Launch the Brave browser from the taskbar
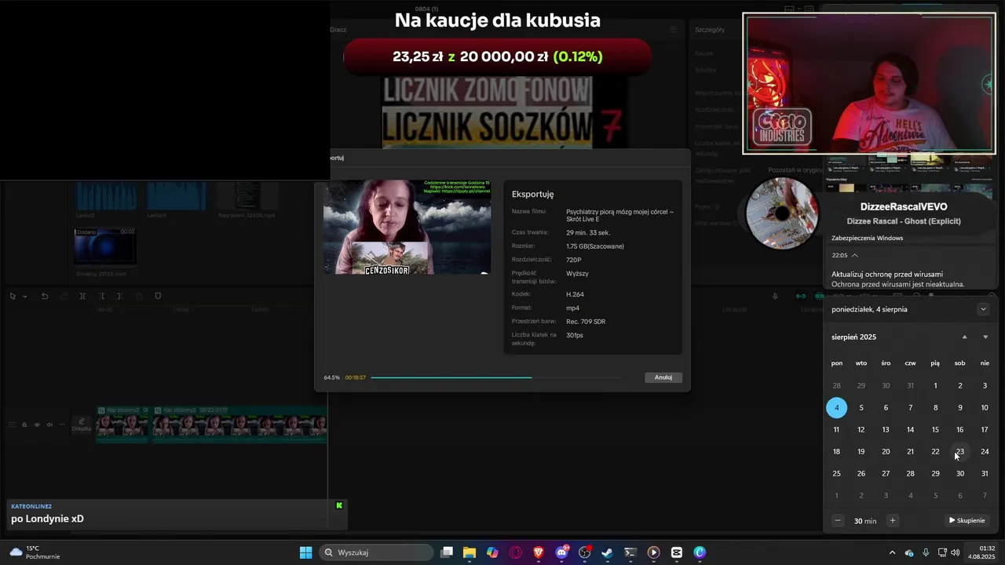This screenshot has height=565, width=1005. point(539,552)
